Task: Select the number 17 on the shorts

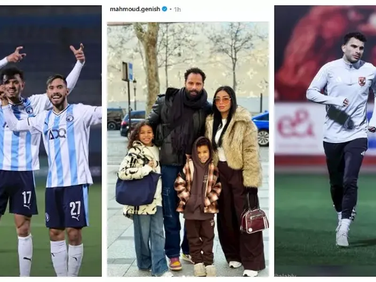Action: 26,197
